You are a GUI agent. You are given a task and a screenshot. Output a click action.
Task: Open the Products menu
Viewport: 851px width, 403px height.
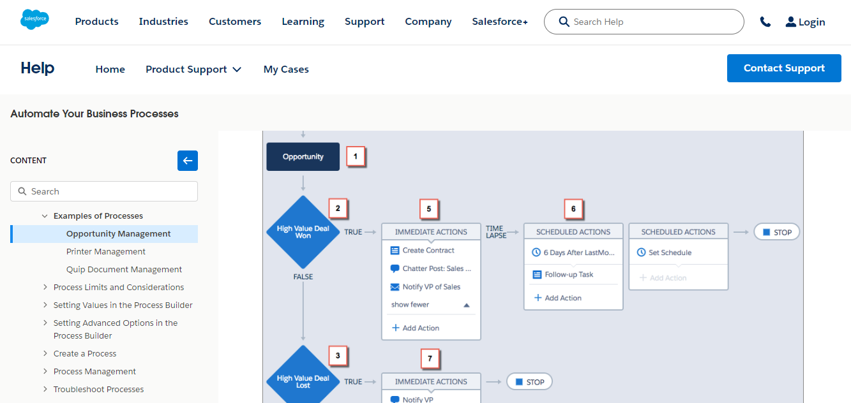click(x=97, y=22)
